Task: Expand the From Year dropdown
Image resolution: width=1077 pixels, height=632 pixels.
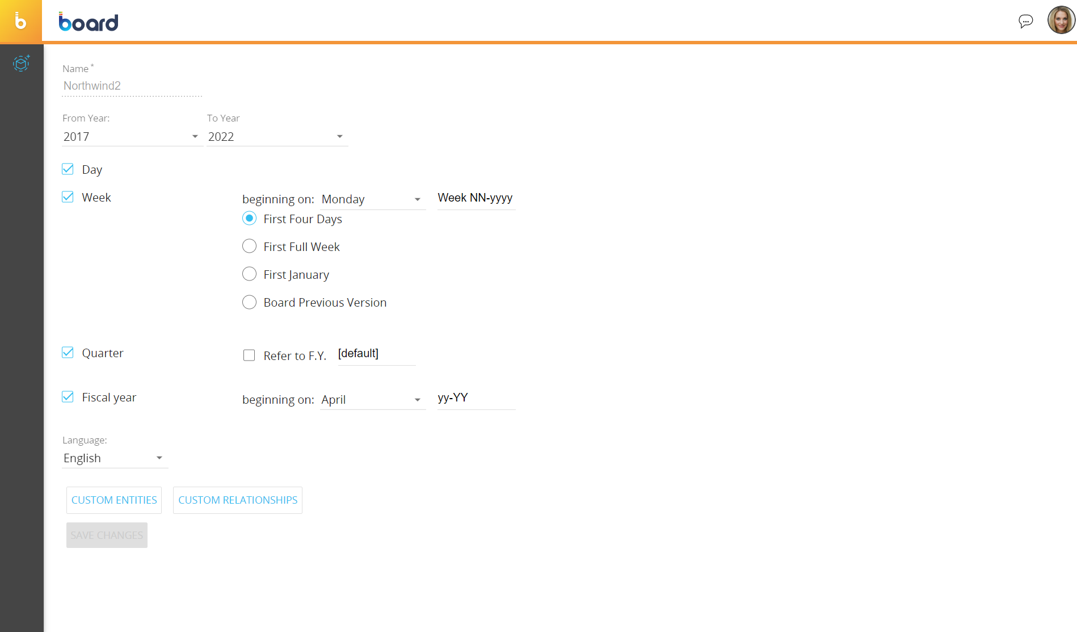Action: click(x=132, y=137)
